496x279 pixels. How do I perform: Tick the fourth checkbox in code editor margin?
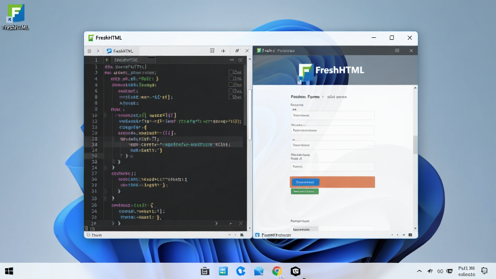coord(231,91)
